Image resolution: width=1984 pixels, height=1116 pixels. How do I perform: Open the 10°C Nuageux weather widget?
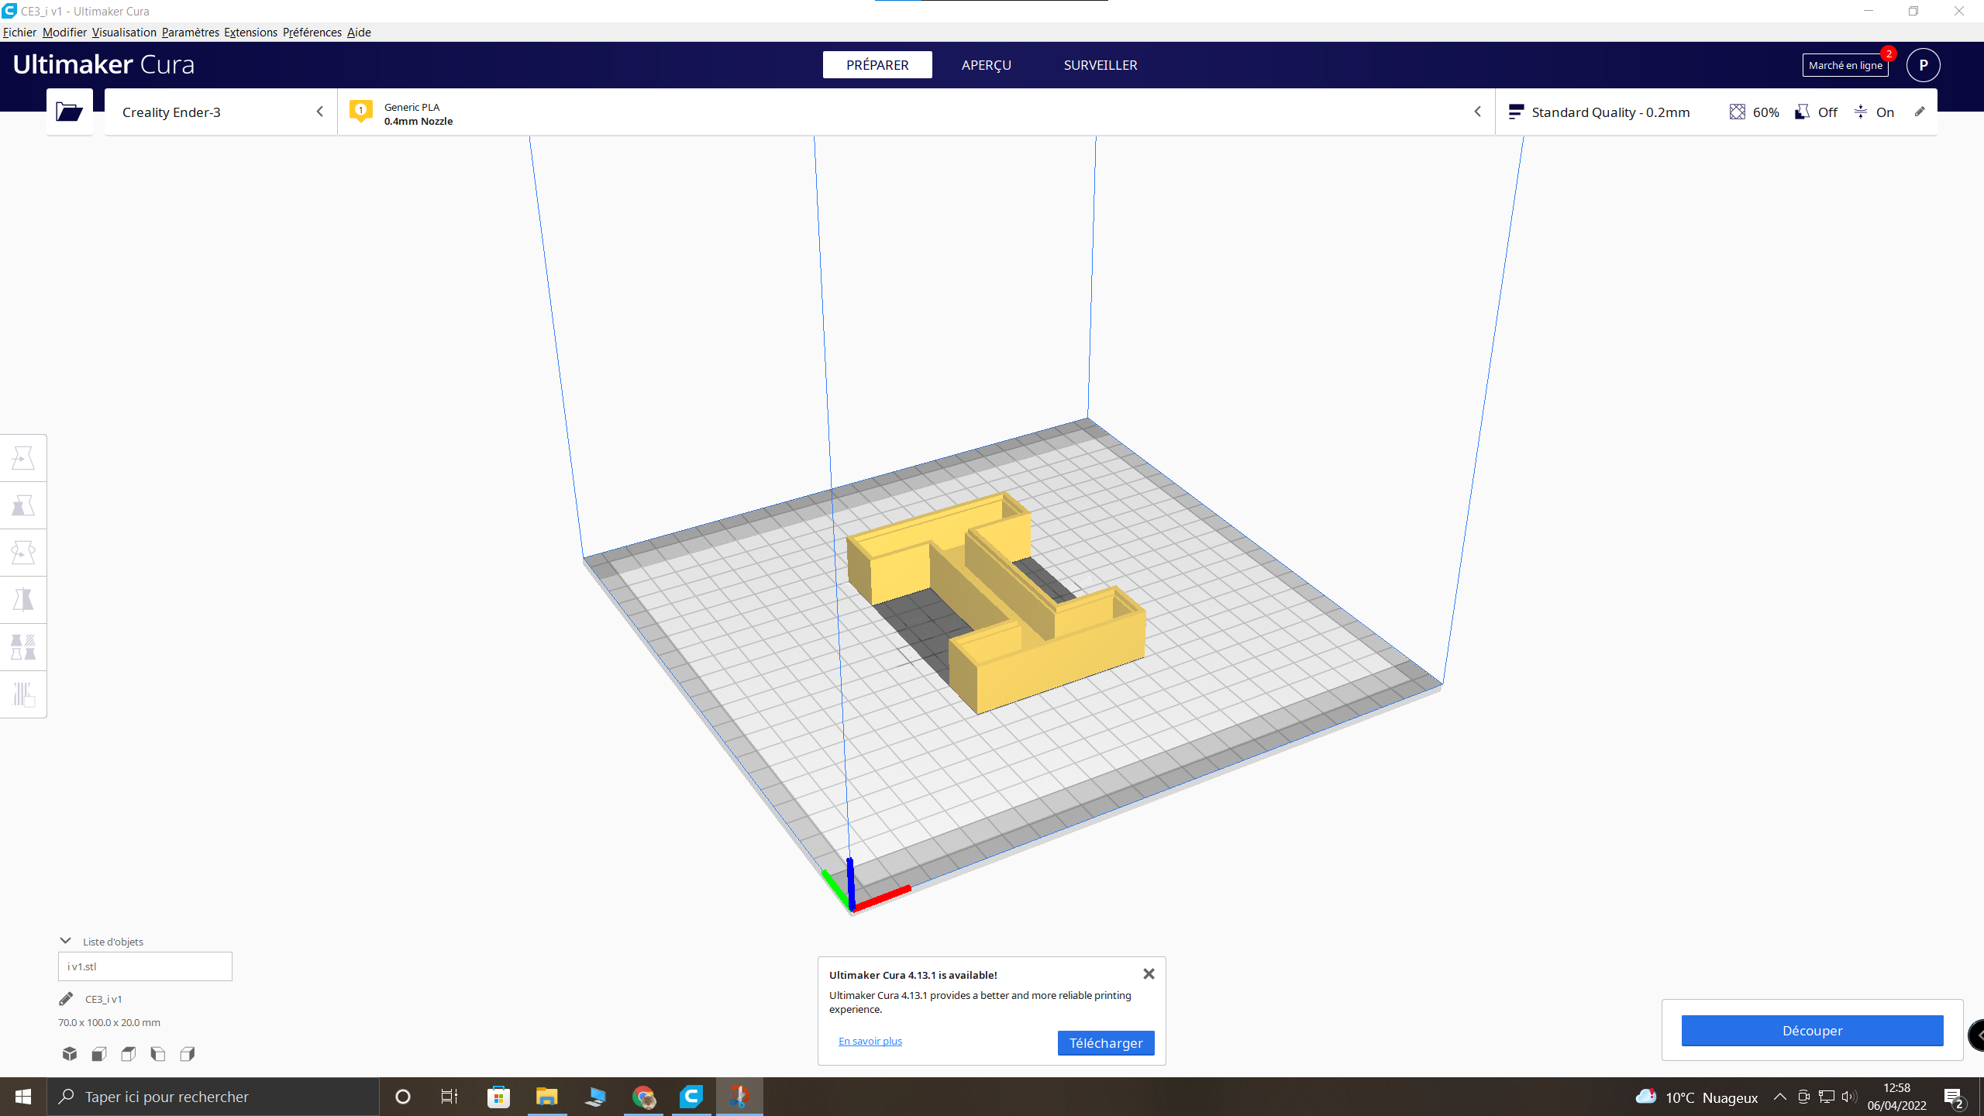point(1697,1097)
